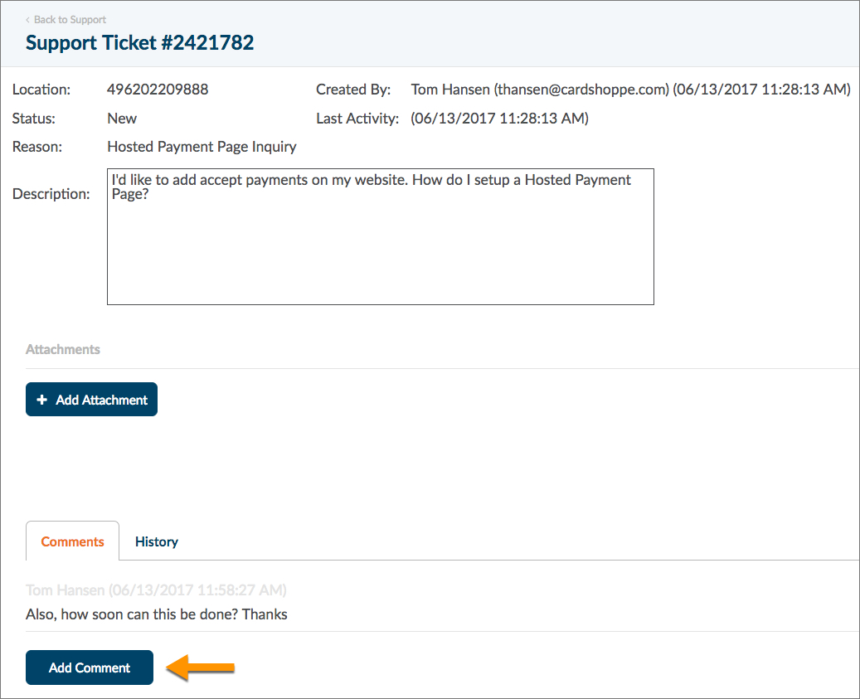
Task: Click the Tom Hansen comment author line
Action: click(x=156, y=590)
